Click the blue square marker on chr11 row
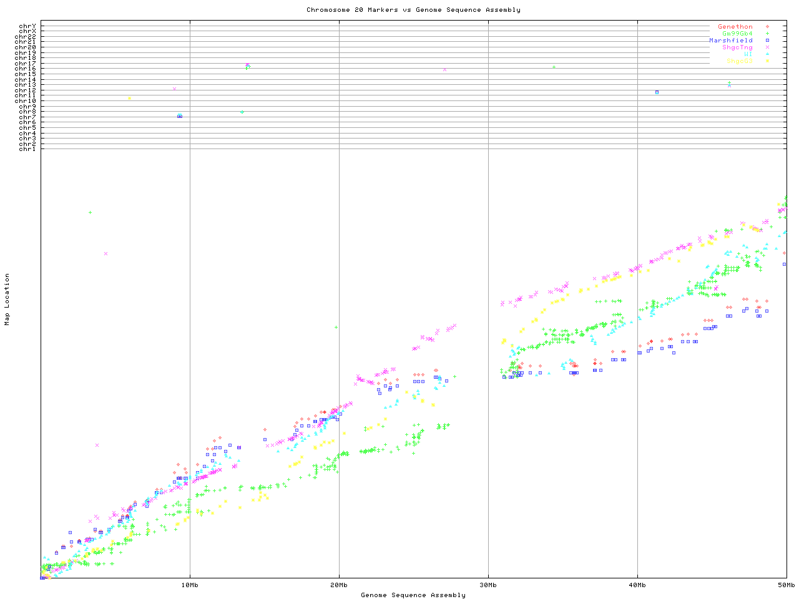This screenshot has width=799, height=599. (x=657, y=92)
